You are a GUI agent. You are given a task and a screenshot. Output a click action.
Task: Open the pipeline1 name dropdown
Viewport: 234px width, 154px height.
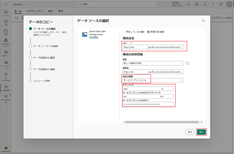coord(19,4)
